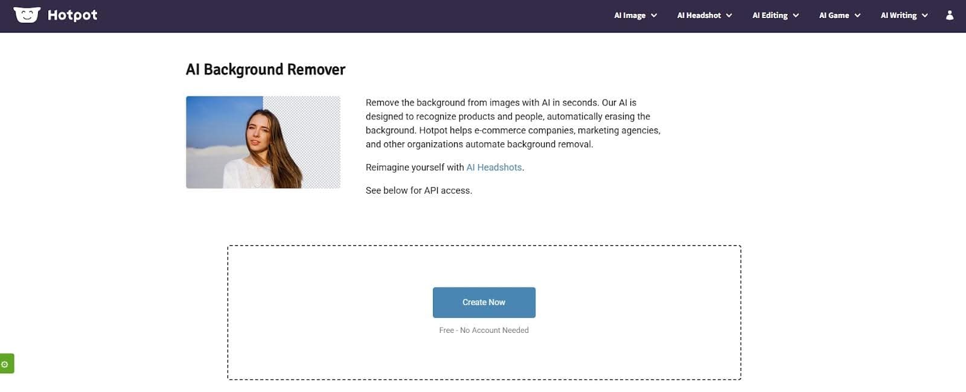
Task: Open the user account profile icon
Action: 949,15
